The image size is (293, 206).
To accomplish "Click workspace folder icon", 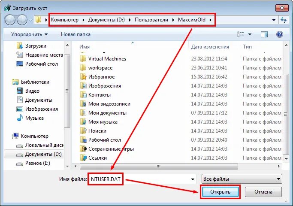I will 83,67.
